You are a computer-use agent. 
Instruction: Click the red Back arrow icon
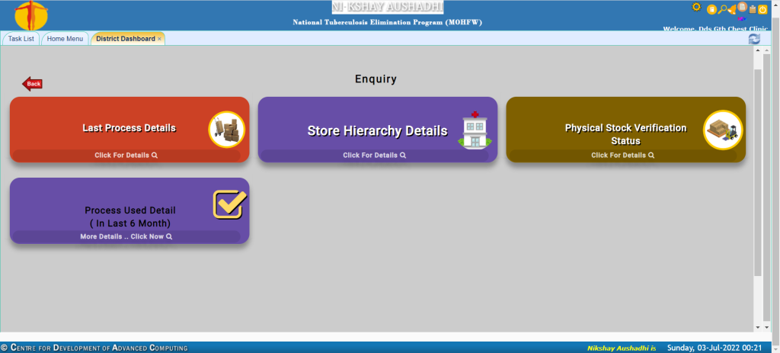[x=32, y=84]
